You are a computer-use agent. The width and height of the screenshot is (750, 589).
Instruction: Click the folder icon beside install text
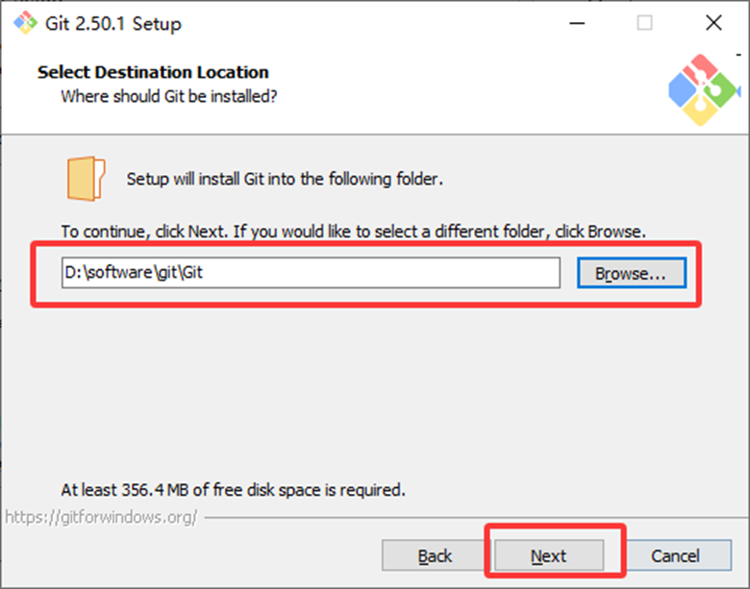(87, 179)
